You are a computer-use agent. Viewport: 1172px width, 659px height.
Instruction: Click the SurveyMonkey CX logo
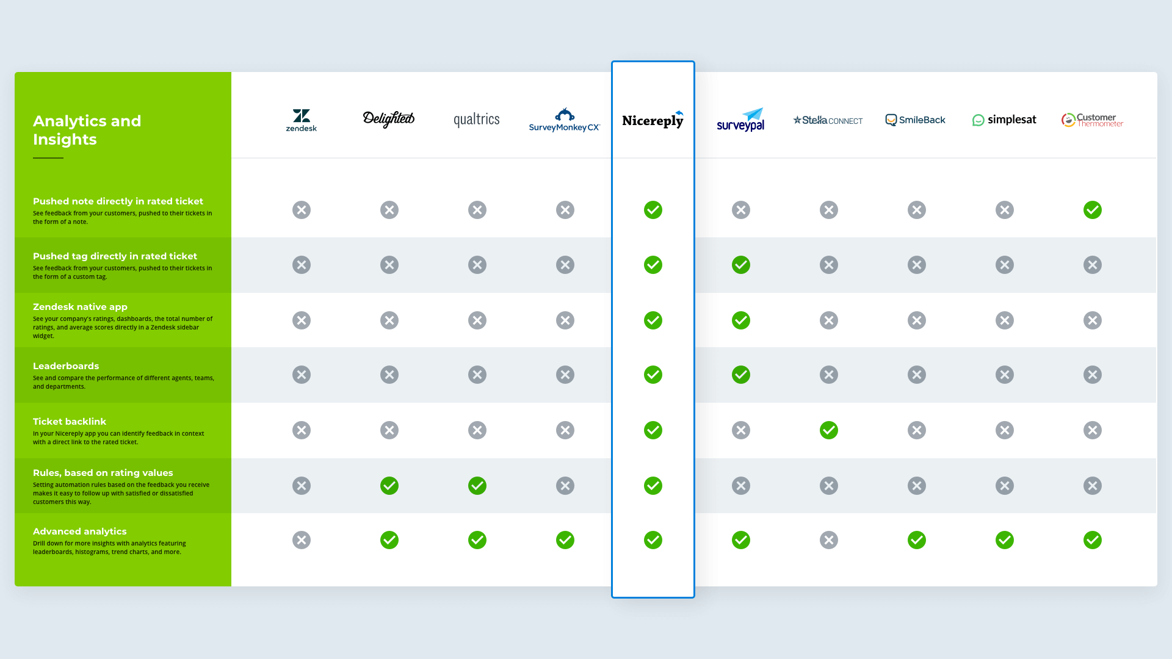point(565,120)
